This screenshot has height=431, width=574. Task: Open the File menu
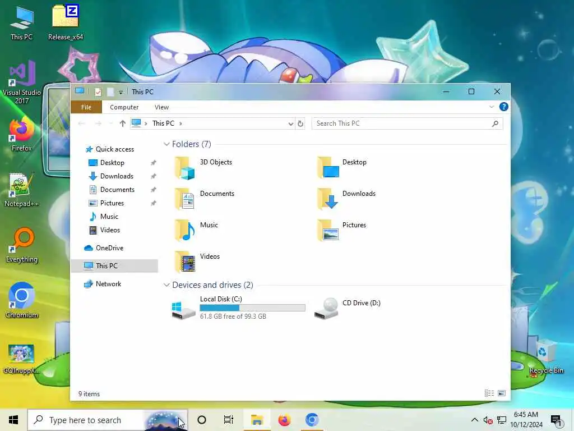point(86,107)
